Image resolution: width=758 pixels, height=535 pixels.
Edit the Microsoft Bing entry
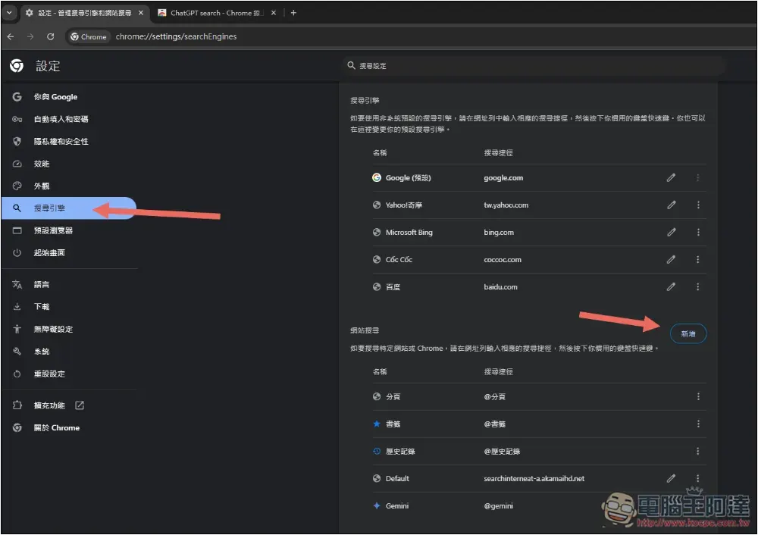point(671,232)
